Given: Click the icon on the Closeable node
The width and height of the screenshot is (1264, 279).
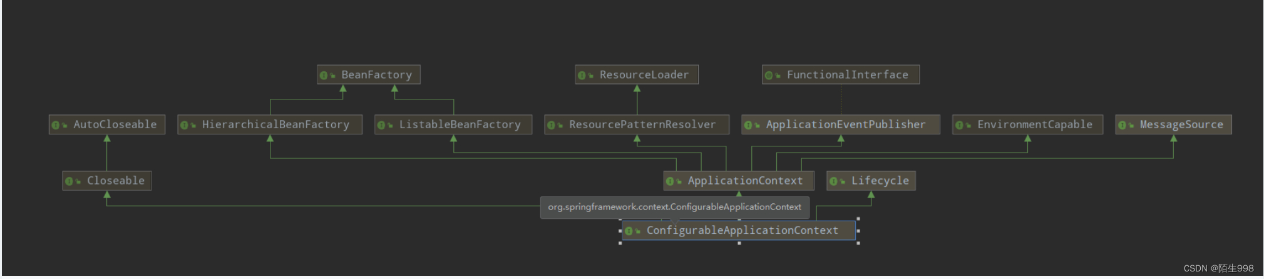Looking at the screenshot, I should click(x=69, y=181).
